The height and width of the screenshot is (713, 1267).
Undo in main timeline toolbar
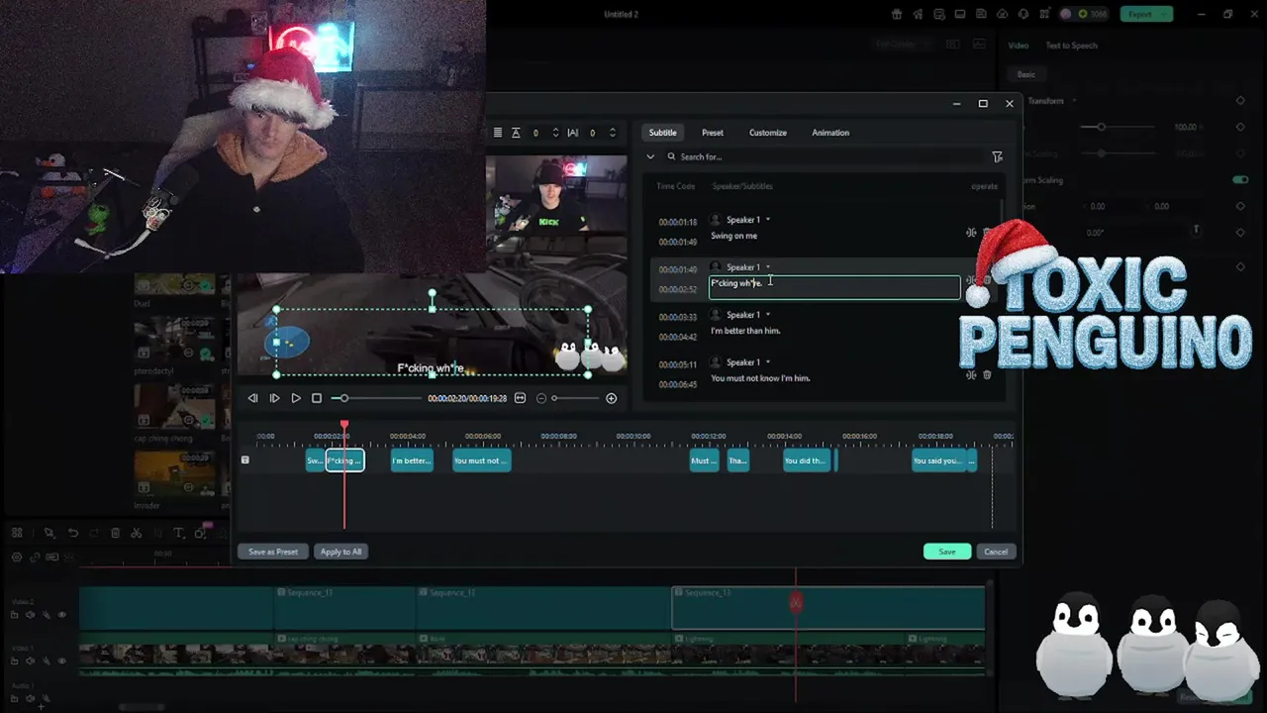point(72,533)
